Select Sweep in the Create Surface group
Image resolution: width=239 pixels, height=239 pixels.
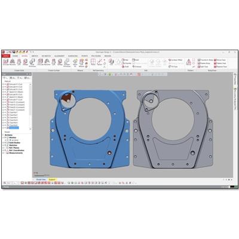(60, 62)
